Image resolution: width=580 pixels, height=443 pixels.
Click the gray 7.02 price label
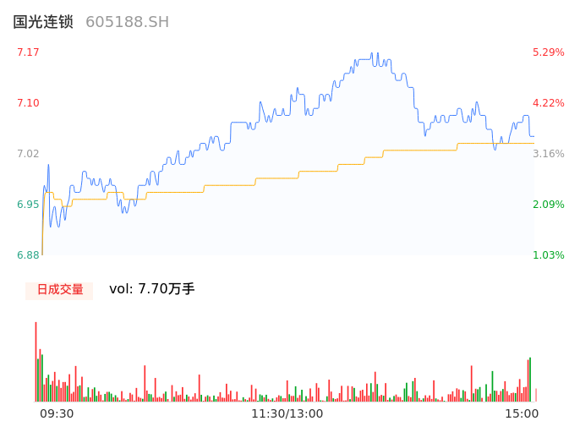pos(28,154)
